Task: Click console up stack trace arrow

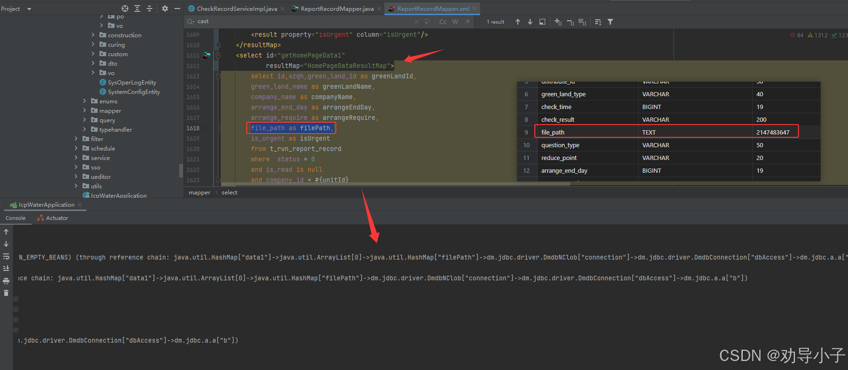Action: pyautogui.click(x=6, y=232)
